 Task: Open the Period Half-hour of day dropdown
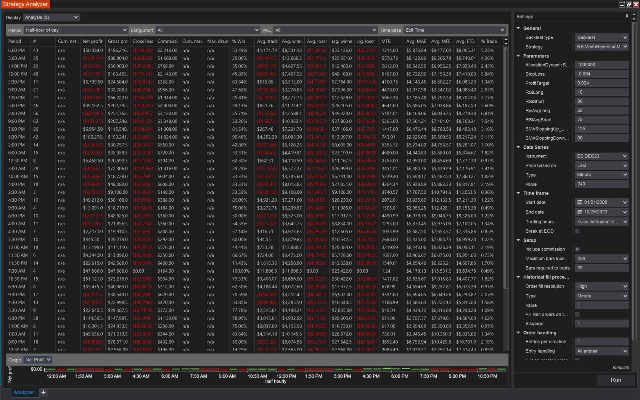pyautogui.click(x=76, y=30)
